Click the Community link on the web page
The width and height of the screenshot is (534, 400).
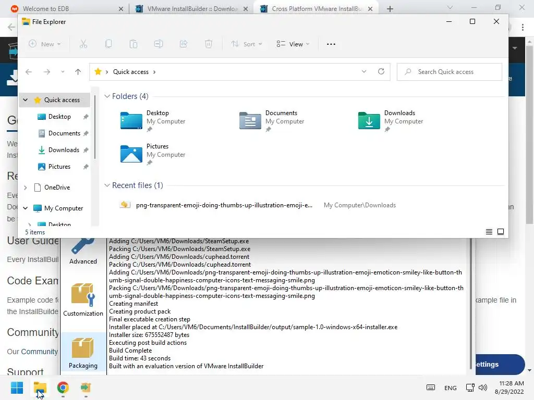[39, 352]
